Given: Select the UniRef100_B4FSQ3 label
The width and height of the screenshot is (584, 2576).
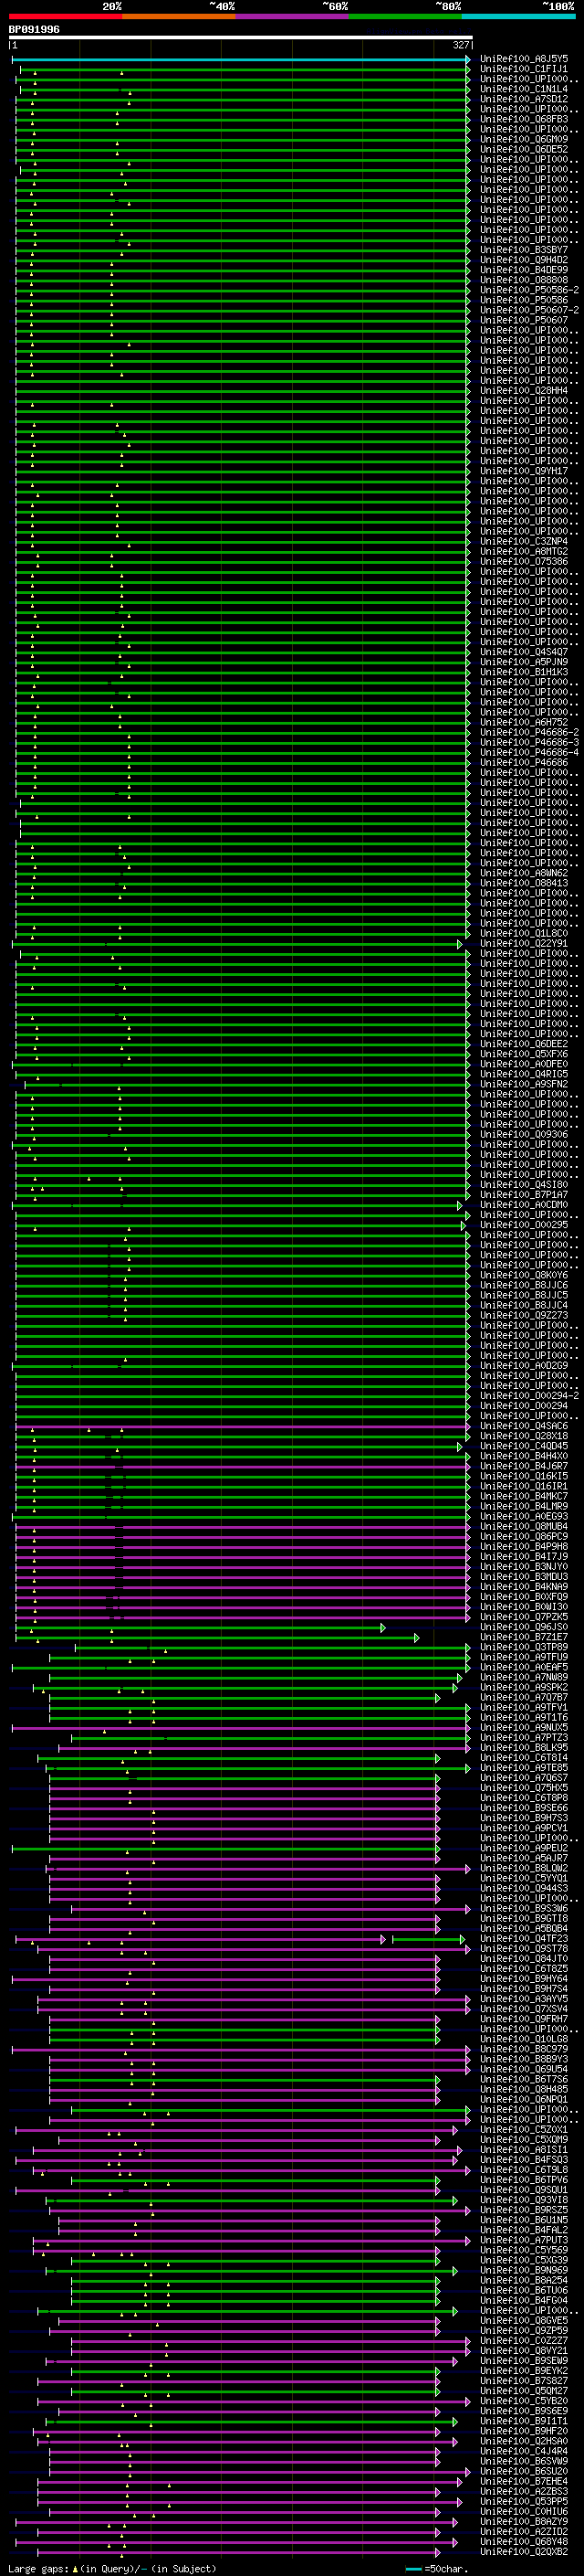Looking at the screenshot, I should coord(524,2159).
